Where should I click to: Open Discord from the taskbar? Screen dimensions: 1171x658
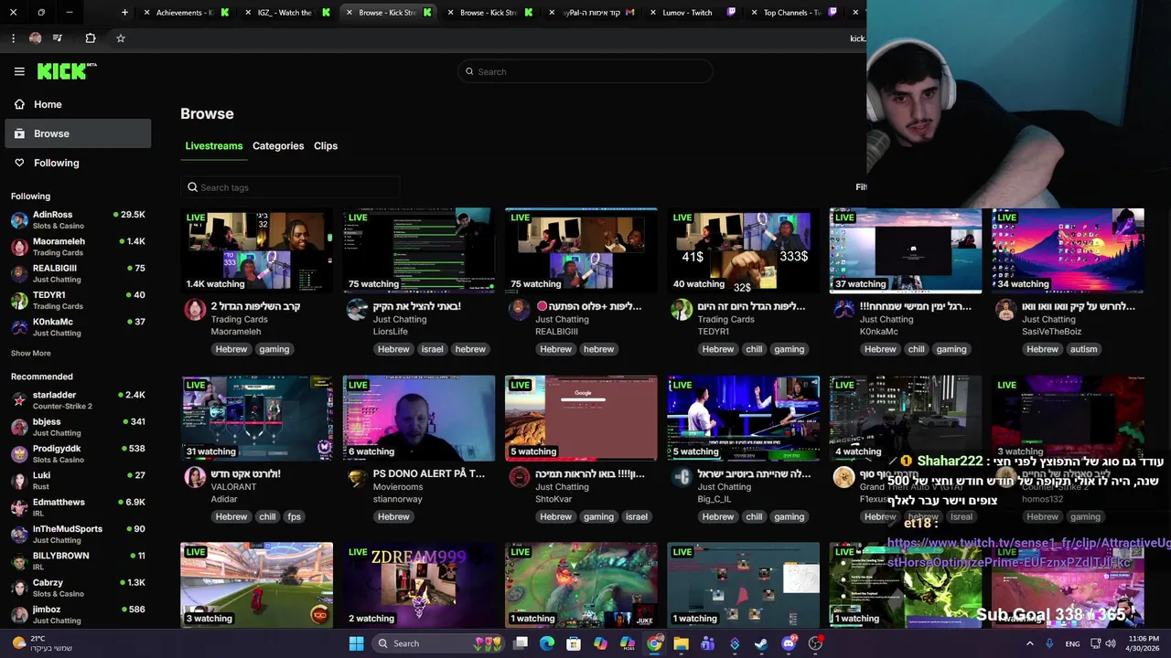coord(789,643)
